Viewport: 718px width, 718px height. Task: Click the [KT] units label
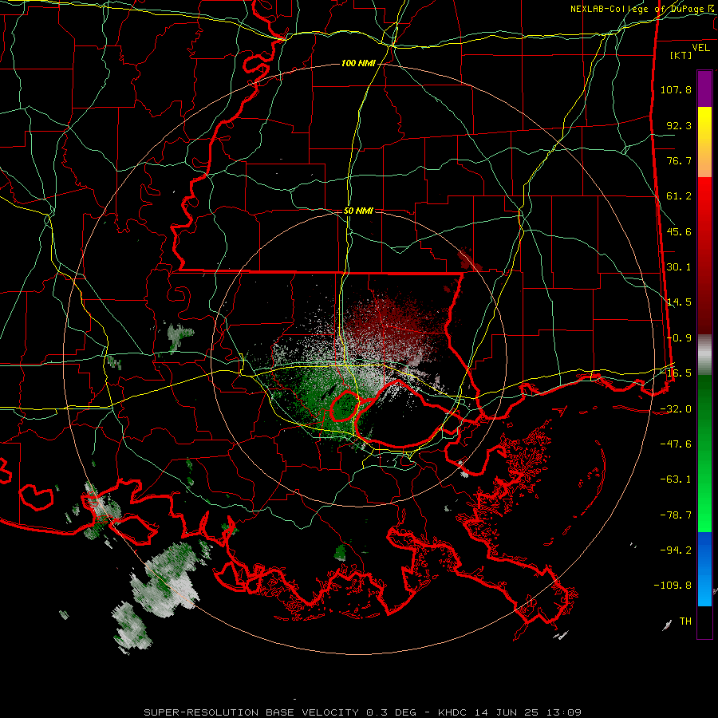pos(681,55)
